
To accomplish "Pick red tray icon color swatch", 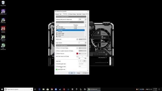I will (77, 54).
